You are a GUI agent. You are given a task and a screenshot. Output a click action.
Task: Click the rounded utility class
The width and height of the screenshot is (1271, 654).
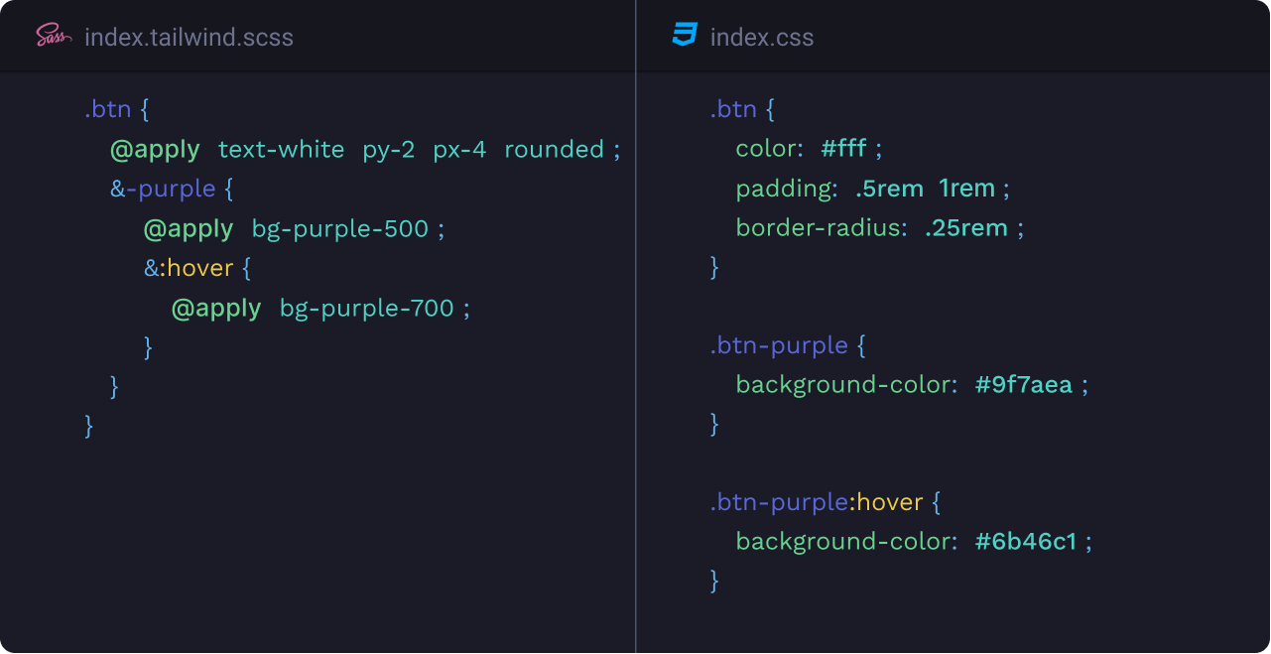tap(554, 150)
